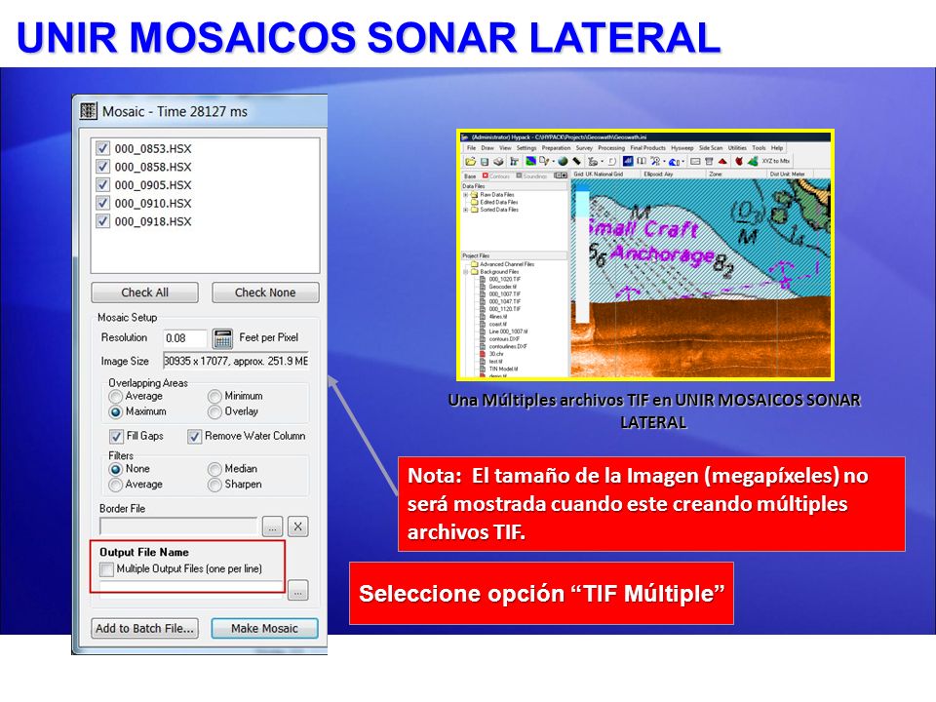Select the None filter option
The width and height of the screenshot is (936, 702).
tap(116, 469)
